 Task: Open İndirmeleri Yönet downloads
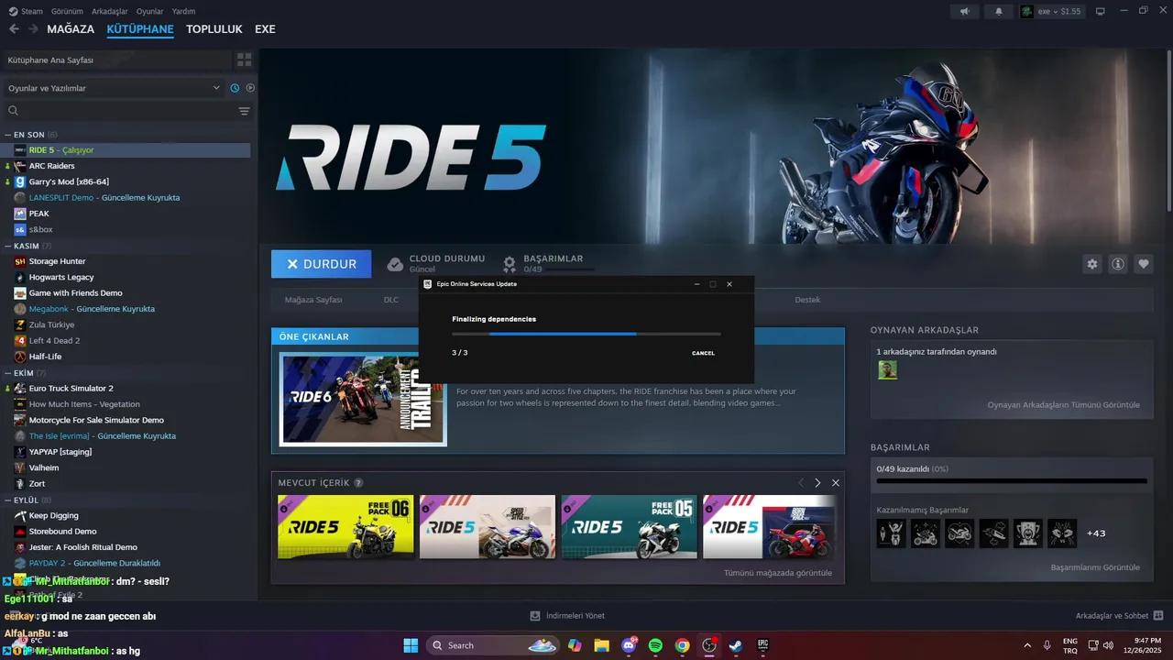click(567, 615)
